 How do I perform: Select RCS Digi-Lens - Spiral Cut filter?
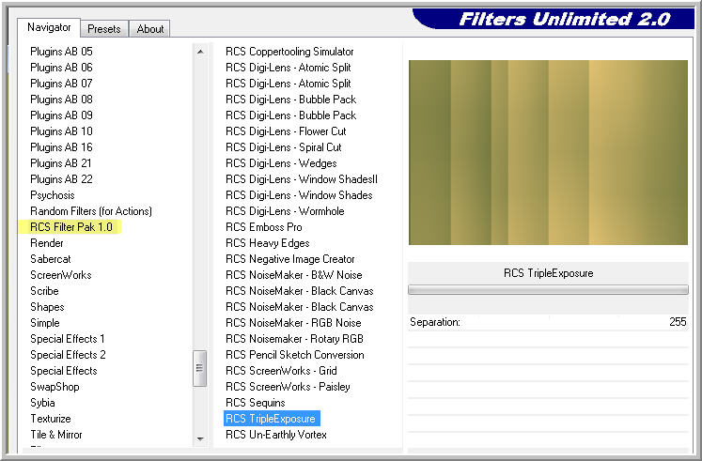point(284,147)
